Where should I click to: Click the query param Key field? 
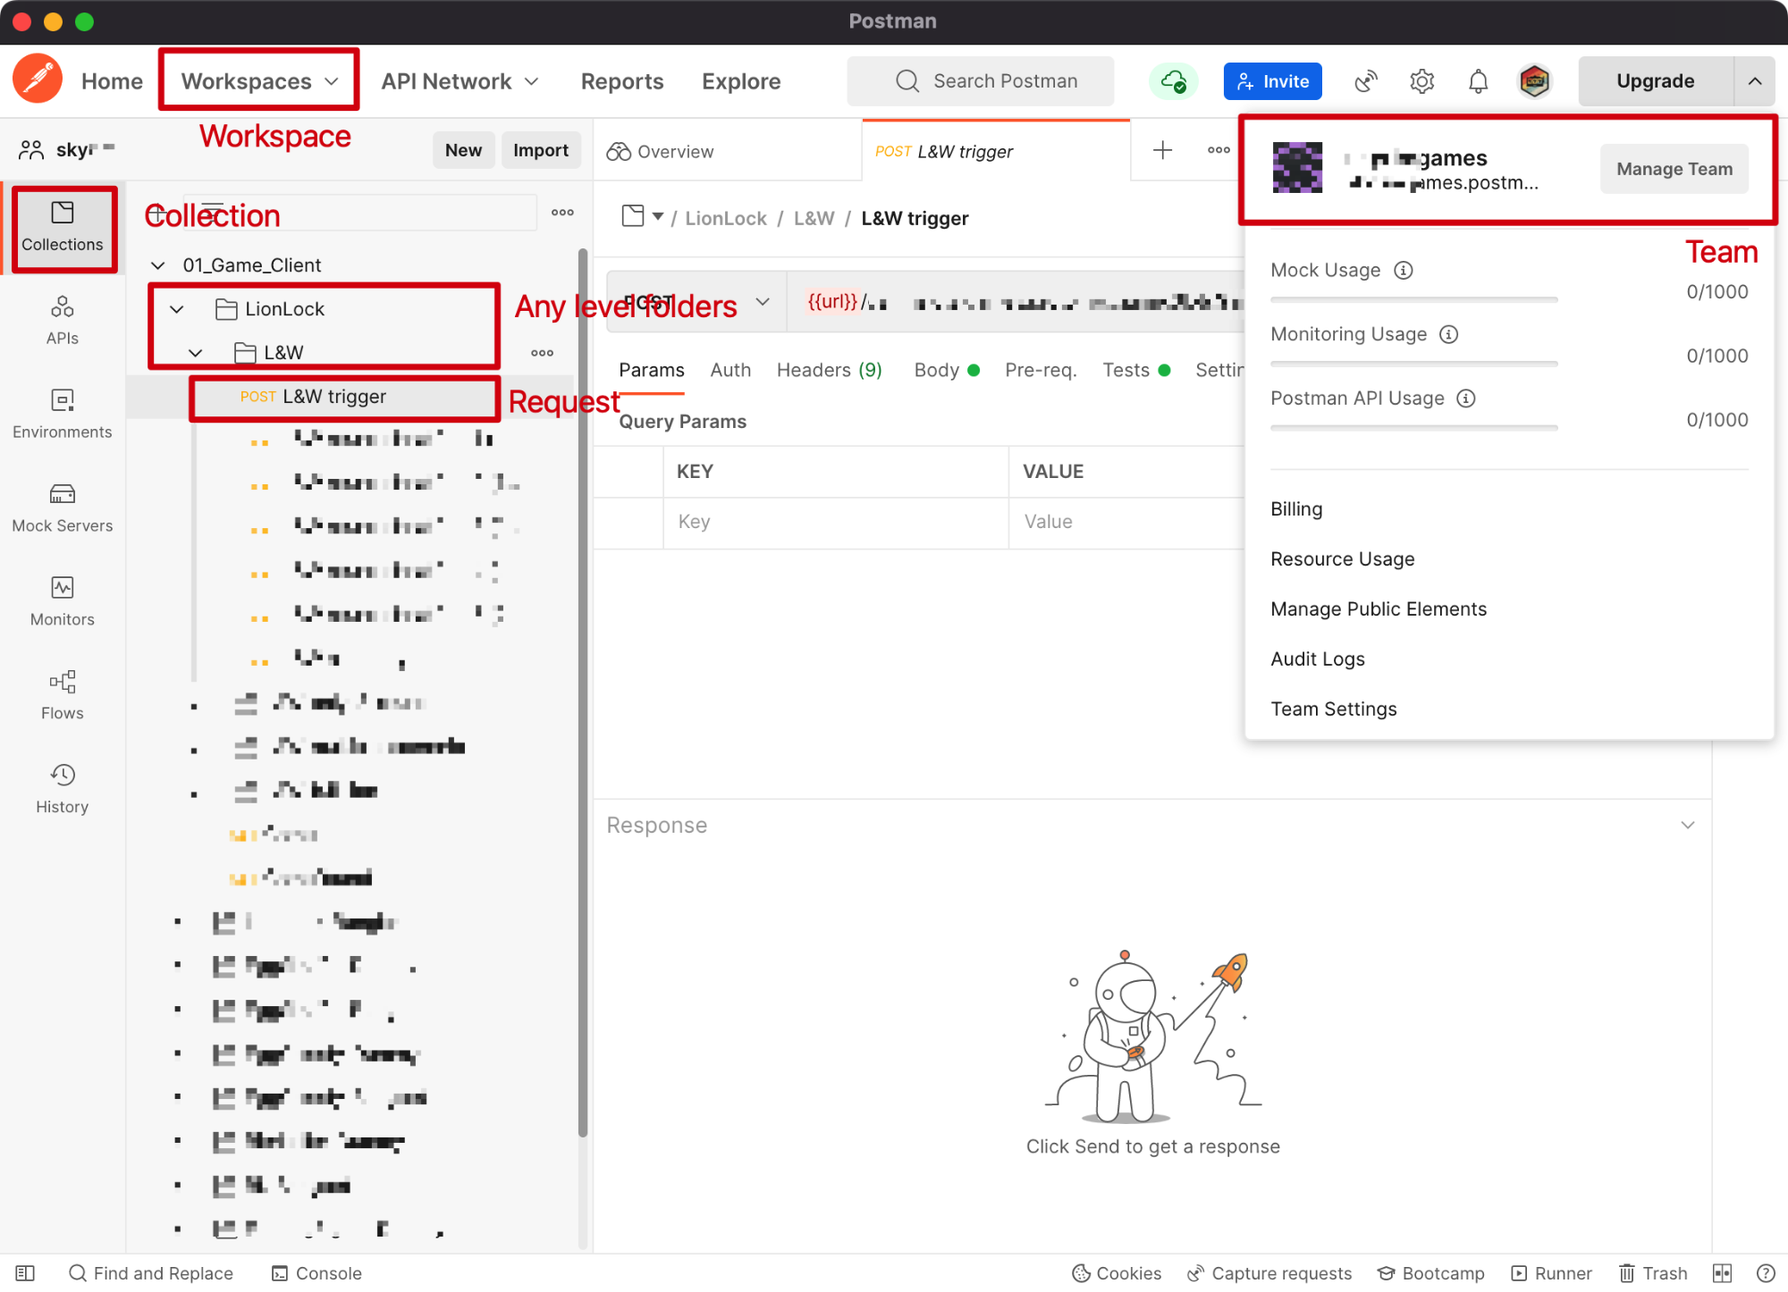pyautogui.click(x=836, y=522)
